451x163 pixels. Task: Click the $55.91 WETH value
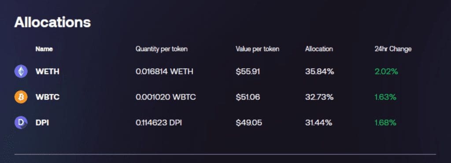[x=248, y=71]
